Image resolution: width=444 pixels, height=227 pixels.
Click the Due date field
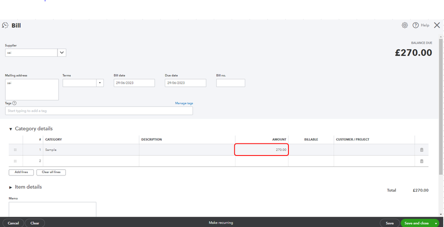185,83
